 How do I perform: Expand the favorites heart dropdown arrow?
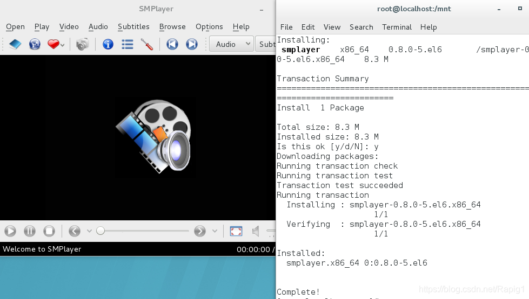[63, 45]
